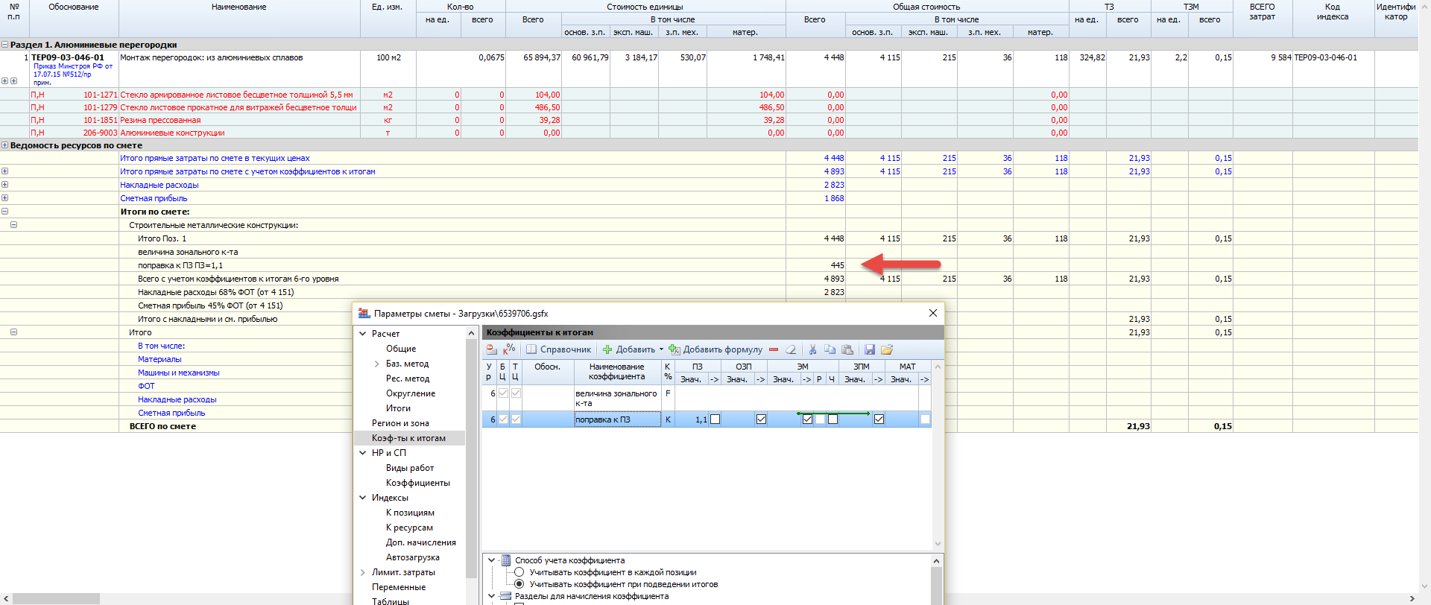Click the red minus delete icon

(774, 349)
